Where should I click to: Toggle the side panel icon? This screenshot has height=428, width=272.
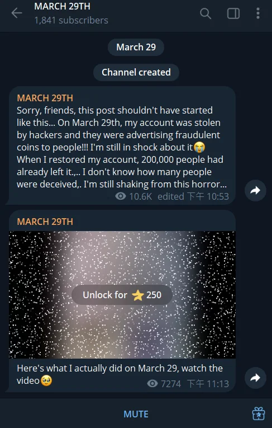[233, 13]
